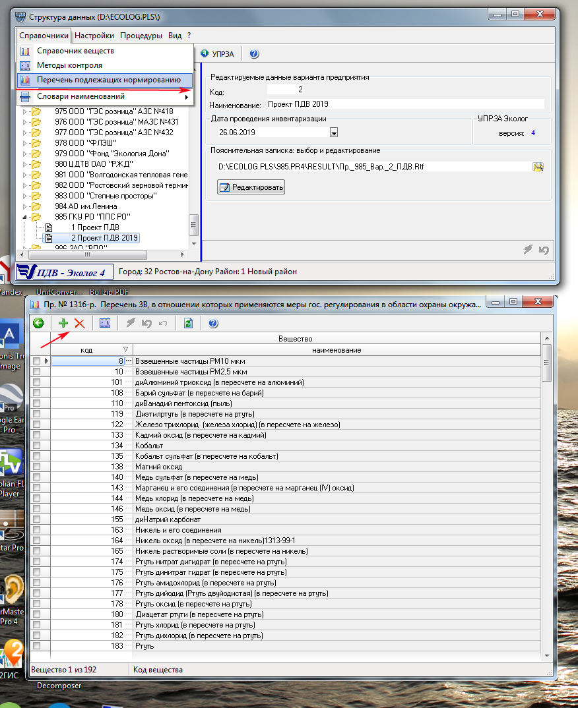This screenshot has width=578, height=708.
Task: Click the red X delete record icon
Action: pyautogui.click(x=80, y=323)
